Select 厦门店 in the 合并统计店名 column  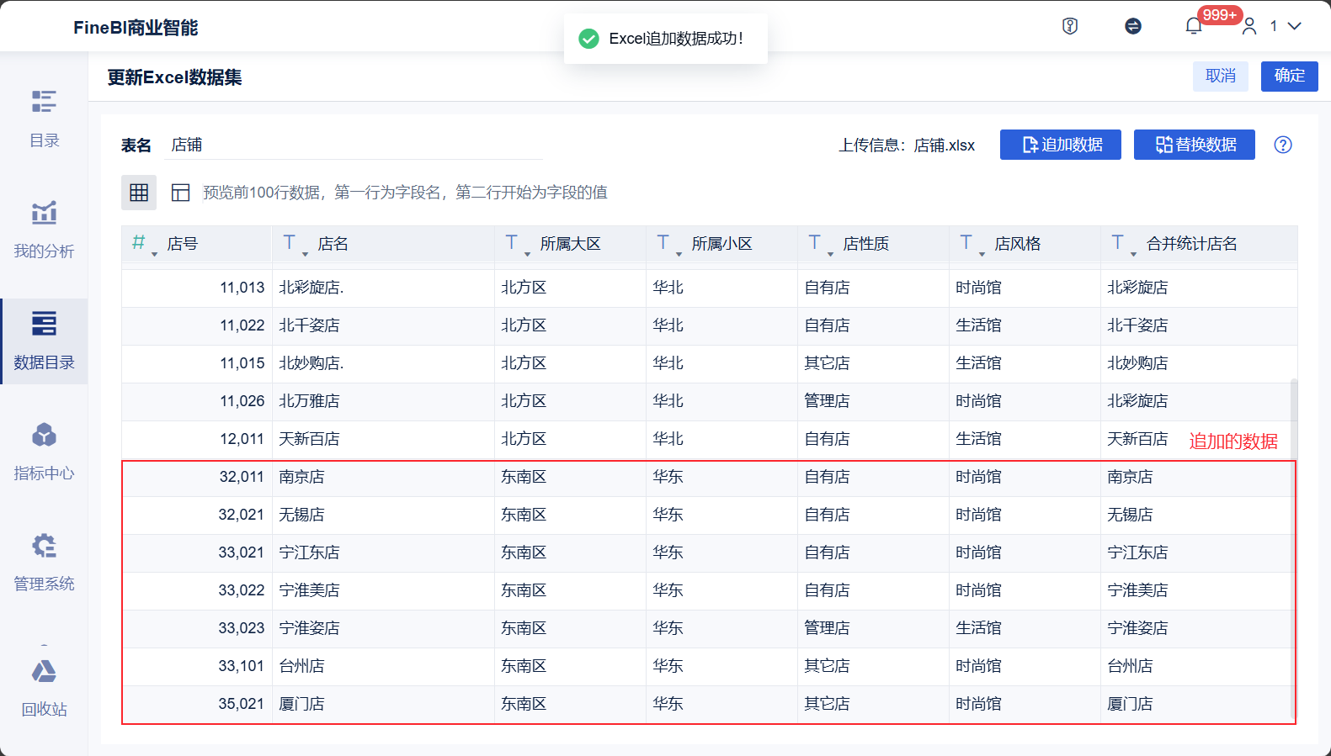pos(1199,704)
